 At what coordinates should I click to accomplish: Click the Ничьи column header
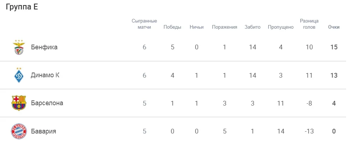[x=197, y=27]
